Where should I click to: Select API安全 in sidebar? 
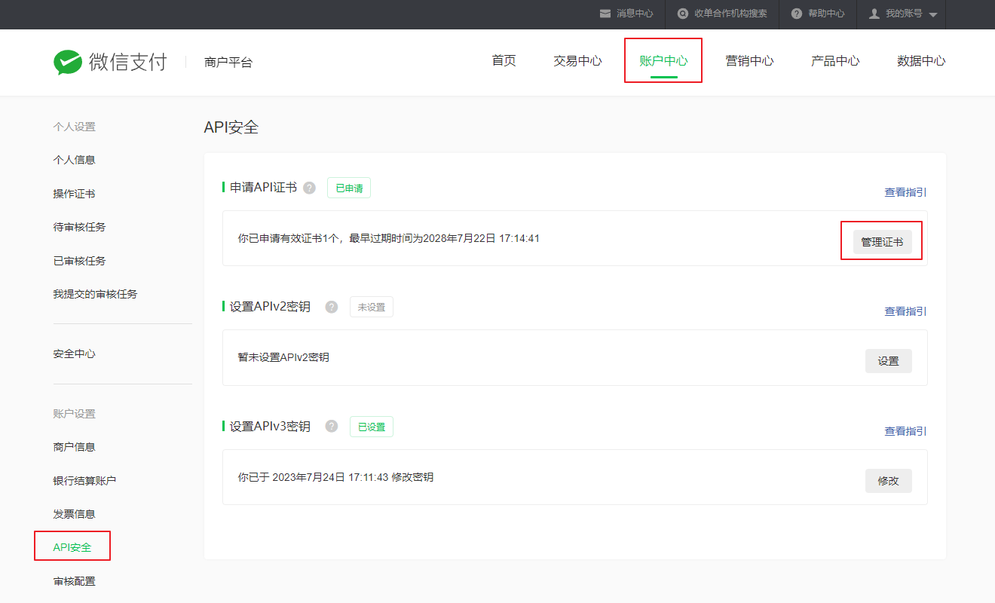[x=72, y=547]
